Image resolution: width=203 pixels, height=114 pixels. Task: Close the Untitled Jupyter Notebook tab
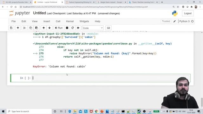click(62, 2)
